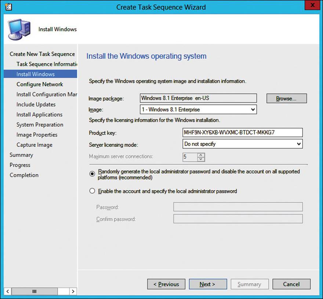Viewport: 323px width, 299px height.
Task: Go to Task Sequence Information step
Action: 47,64
